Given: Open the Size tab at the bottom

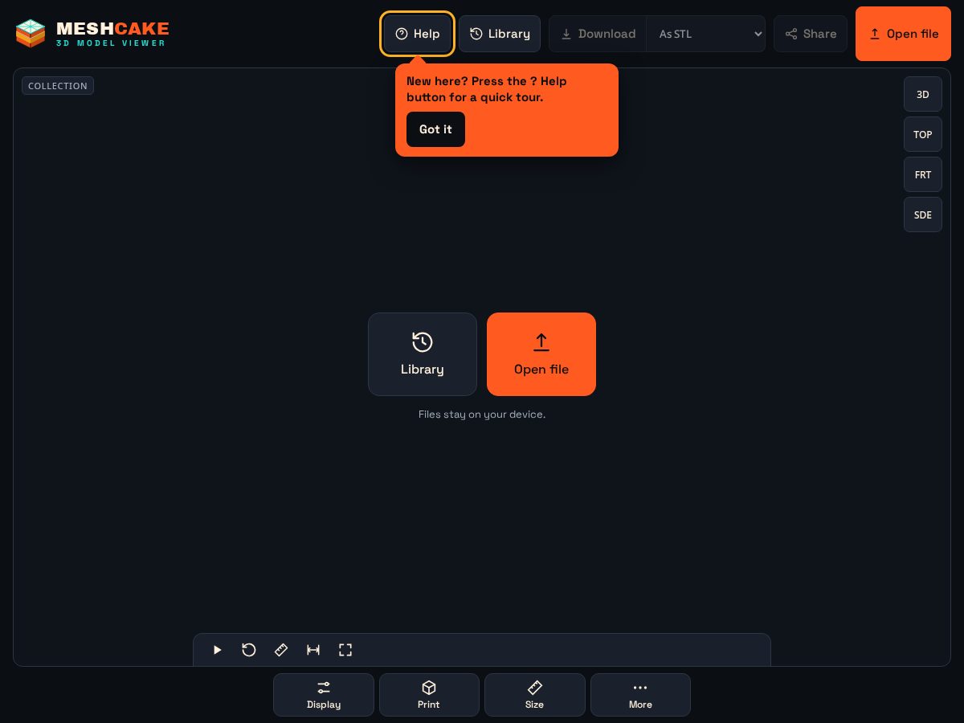Looking at the screenshot, I should [535, 695].
